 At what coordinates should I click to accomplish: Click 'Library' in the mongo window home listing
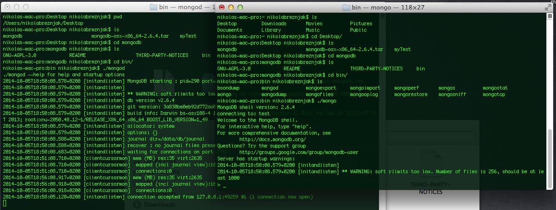pos(271,30)
